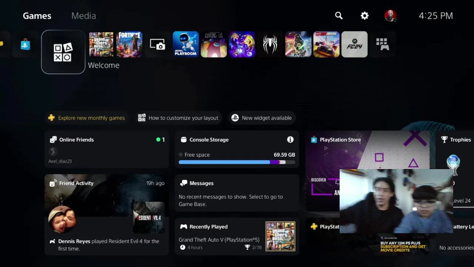The width and height of the screenshot is (474, 267).
Task: Select How to customize your layout
Action: (178, 118)
